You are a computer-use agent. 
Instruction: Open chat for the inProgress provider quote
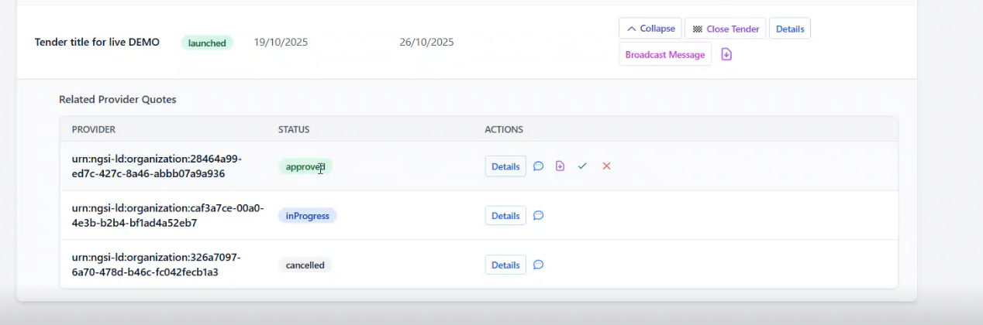pos(538,216)
